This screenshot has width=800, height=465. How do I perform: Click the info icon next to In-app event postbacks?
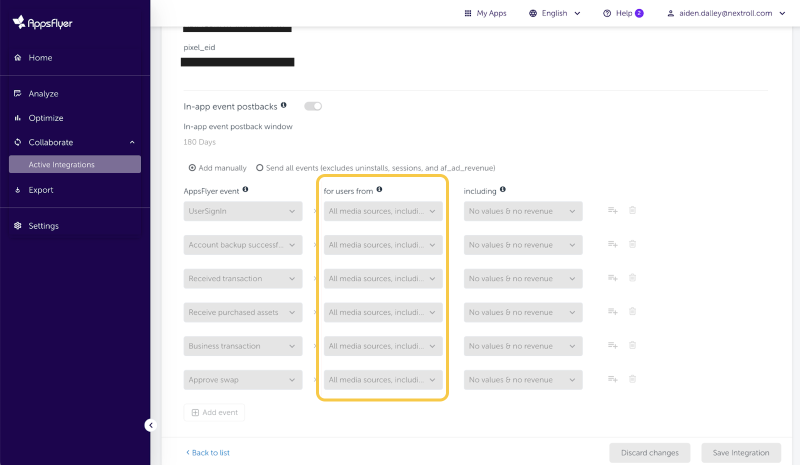coord(283,105)
